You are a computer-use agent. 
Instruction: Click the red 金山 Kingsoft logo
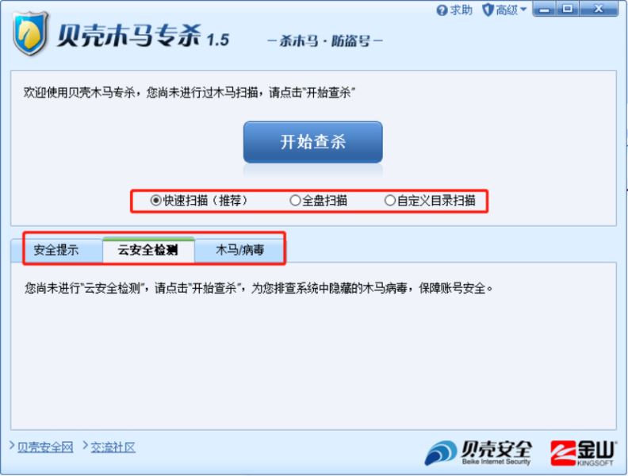(x=583, y=453)
